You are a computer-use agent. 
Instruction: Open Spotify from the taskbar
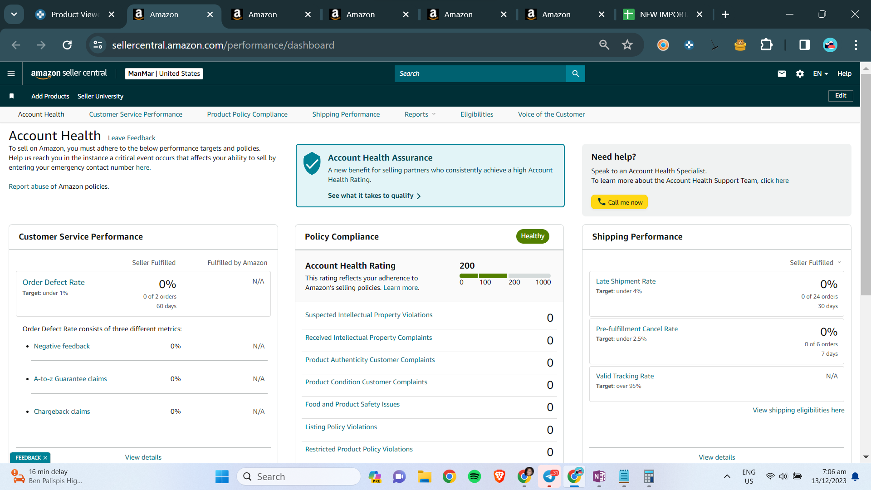click(x=475, y=476)
